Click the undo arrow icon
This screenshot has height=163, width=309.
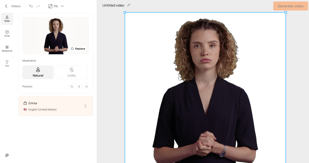pyautogui.click(x=31, y=6)
